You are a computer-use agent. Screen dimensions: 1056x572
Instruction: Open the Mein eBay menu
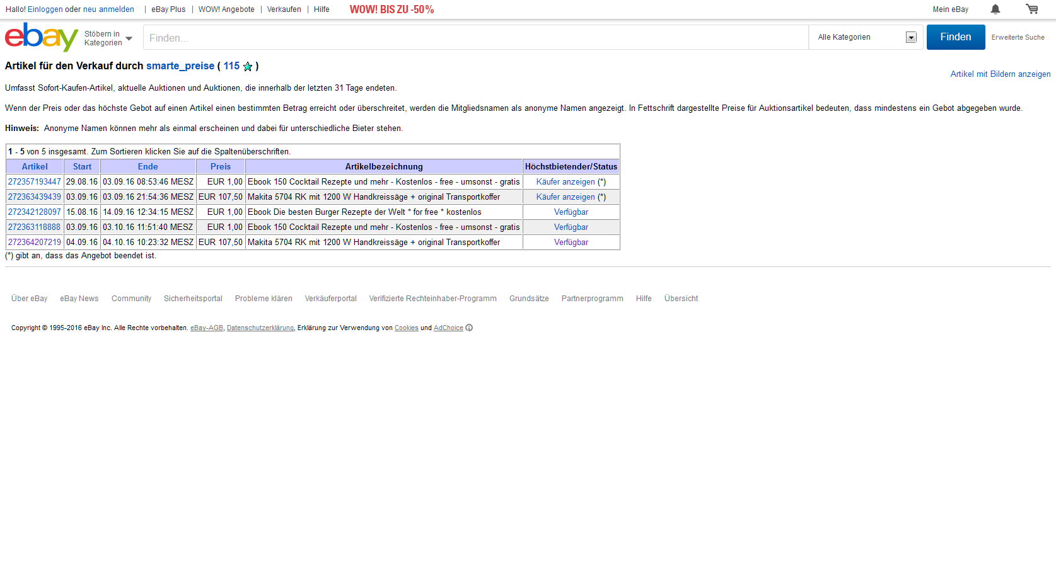coord(950,9)
